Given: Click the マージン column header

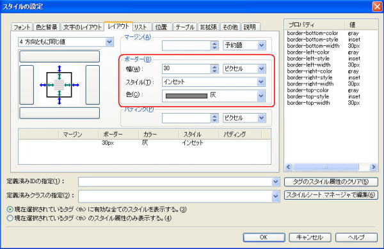Looking at the screenshot, I should [x=78, y=134].
